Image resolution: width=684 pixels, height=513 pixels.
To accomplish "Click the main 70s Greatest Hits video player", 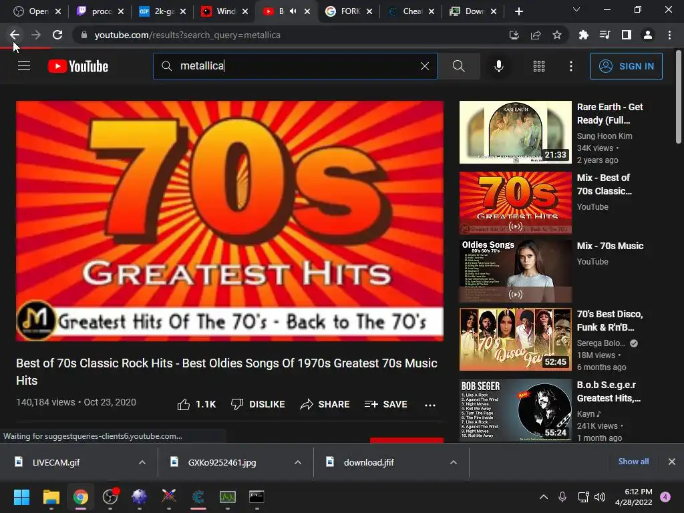I will click(x=230, y=220).
